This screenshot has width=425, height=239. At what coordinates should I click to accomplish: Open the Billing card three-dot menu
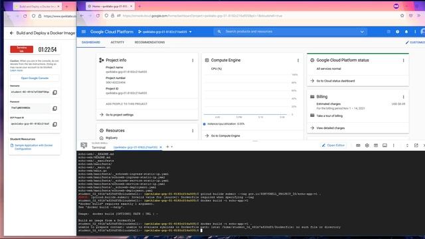403,97
